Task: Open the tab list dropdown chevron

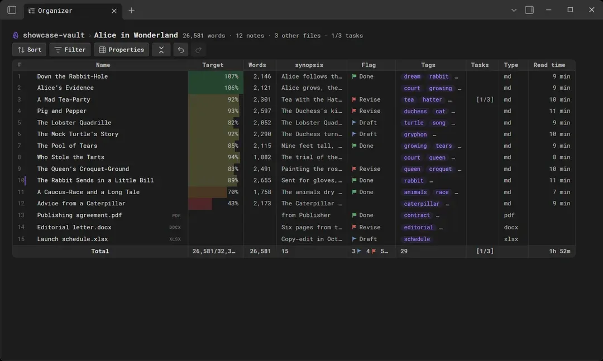Action: (514, 11)
